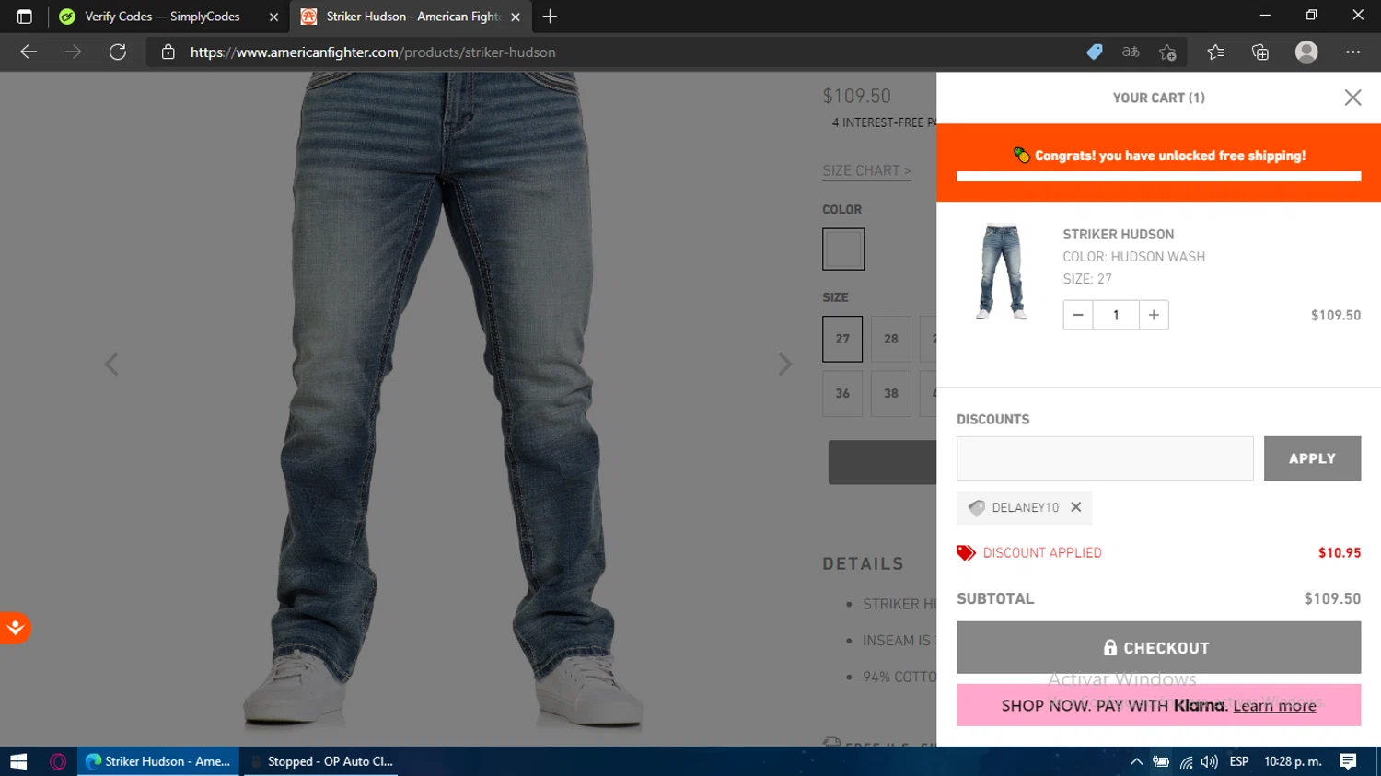Switch ESP keyboard language

click(1239, 761)
